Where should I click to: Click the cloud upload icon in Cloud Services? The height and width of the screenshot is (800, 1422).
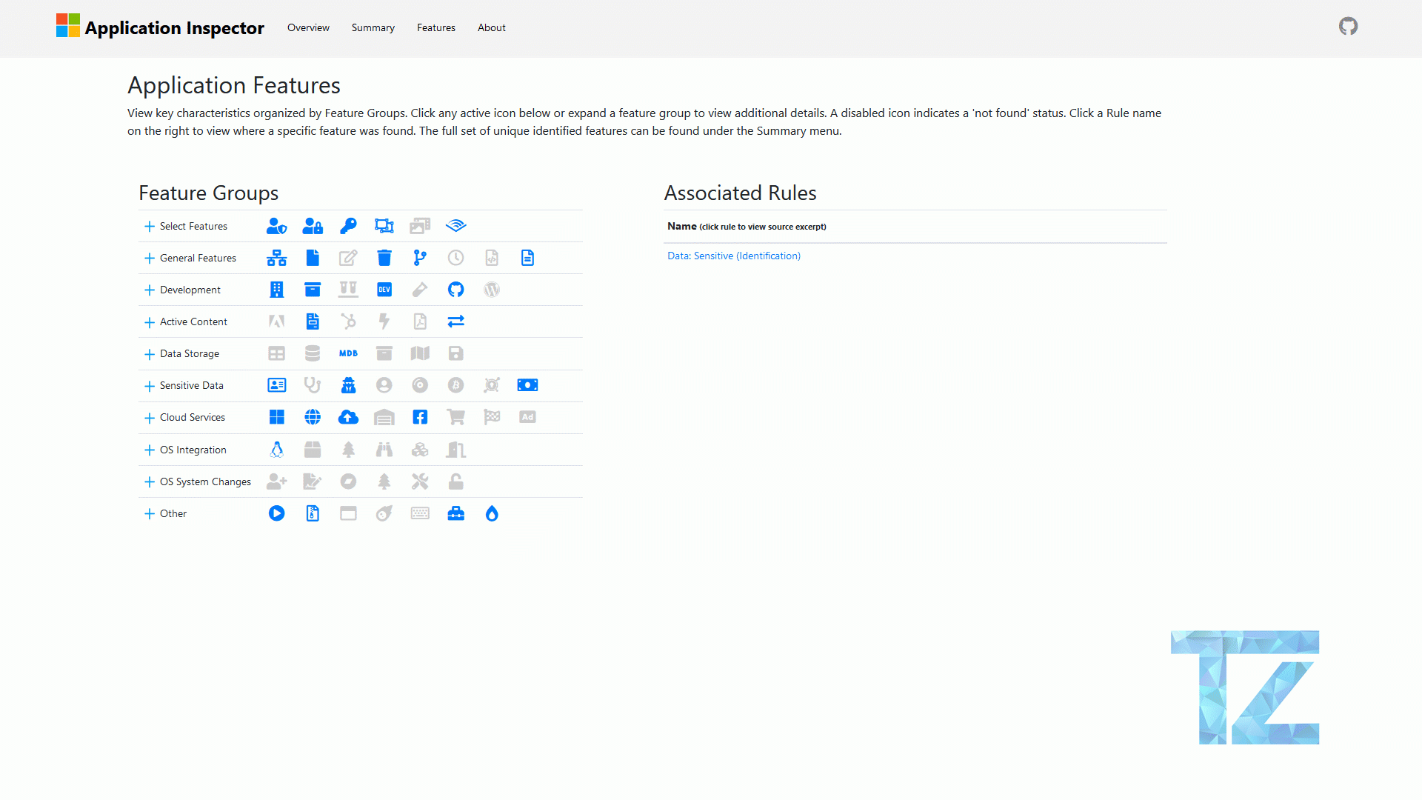click(x=348, y=417)
